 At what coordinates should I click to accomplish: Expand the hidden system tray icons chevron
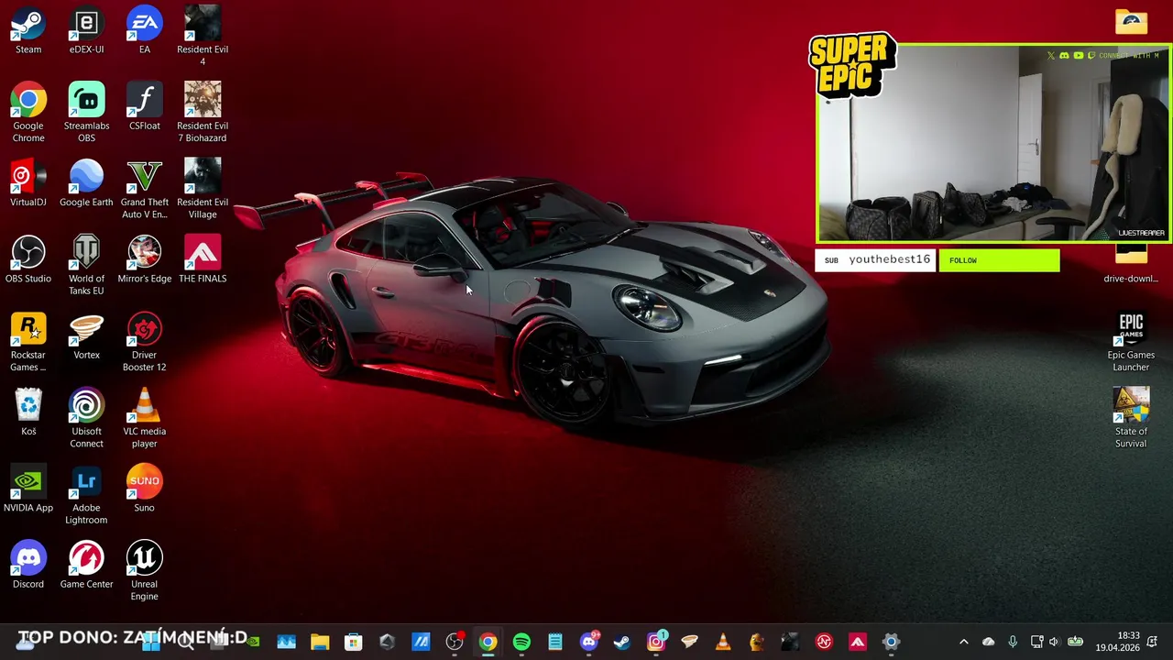pyautogui.click(x=963, y=642)
